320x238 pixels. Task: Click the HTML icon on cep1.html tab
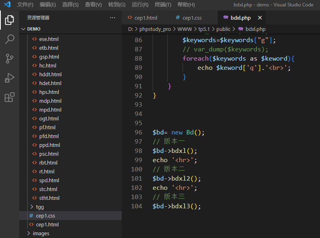[130, 18]
